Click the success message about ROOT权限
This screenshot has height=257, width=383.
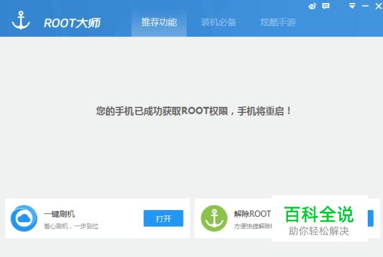(x=194, y=111)
